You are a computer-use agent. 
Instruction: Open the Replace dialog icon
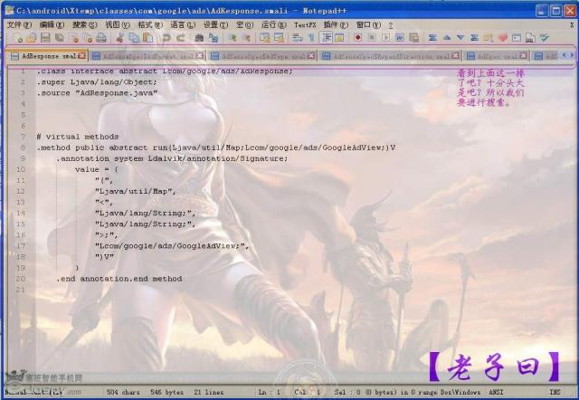214,38
